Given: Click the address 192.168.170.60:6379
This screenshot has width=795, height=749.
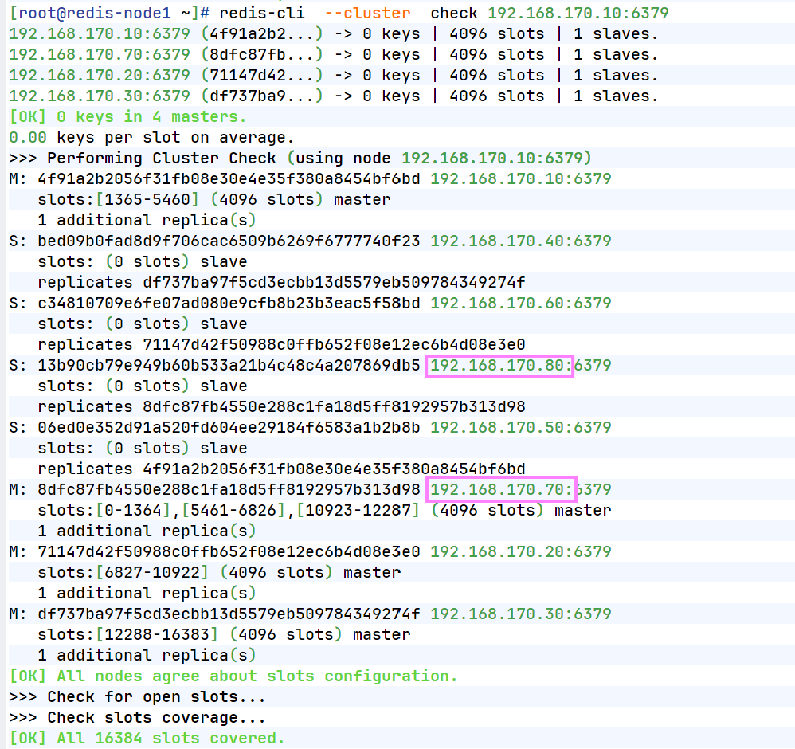Looking at the screenshot, I should point(521,304).
